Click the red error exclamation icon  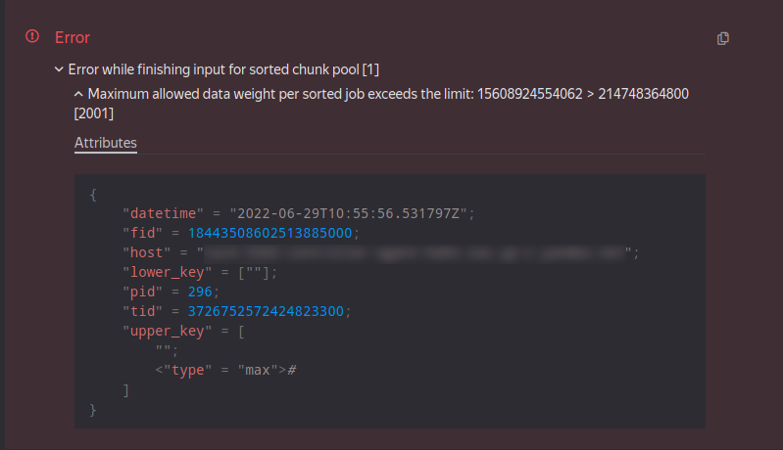pos(32,36)
